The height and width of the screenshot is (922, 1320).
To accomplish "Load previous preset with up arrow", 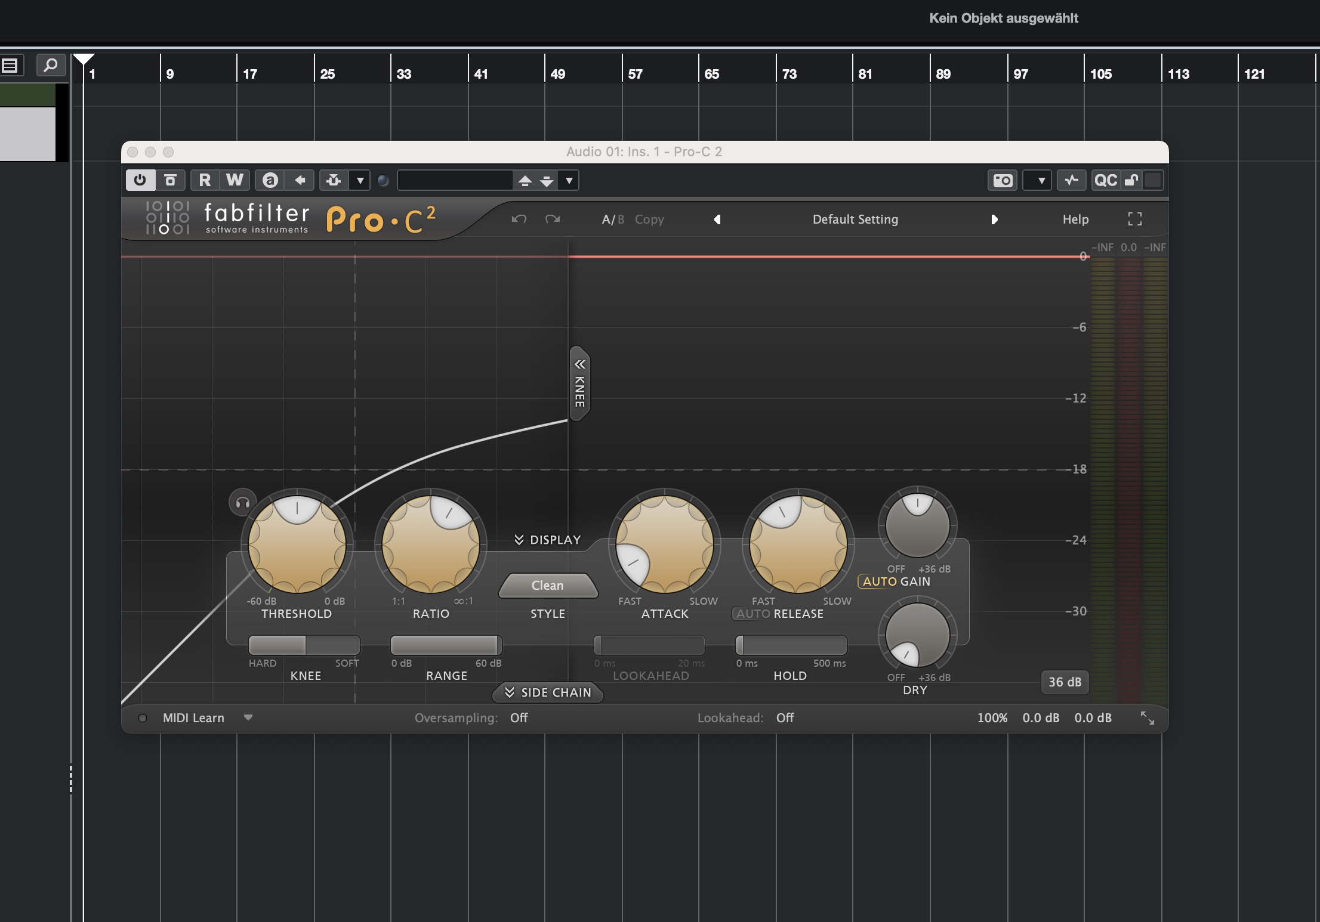I will coord(525,181).
